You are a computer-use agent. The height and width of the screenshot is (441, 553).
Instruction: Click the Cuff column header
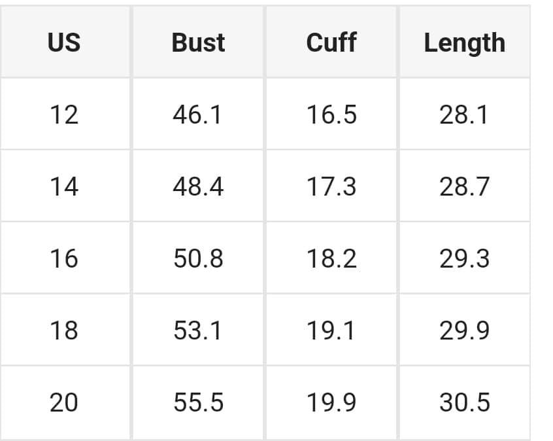pyautogui.click(x=331, y=43)
